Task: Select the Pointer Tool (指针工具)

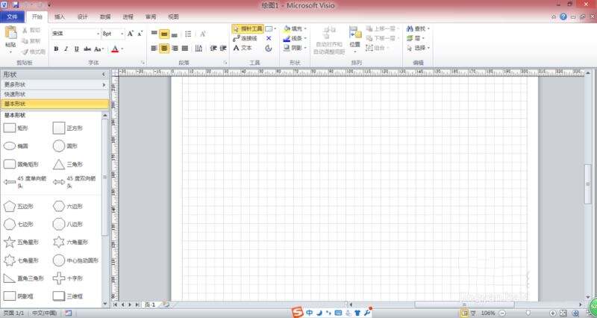Action: point(246,28)
